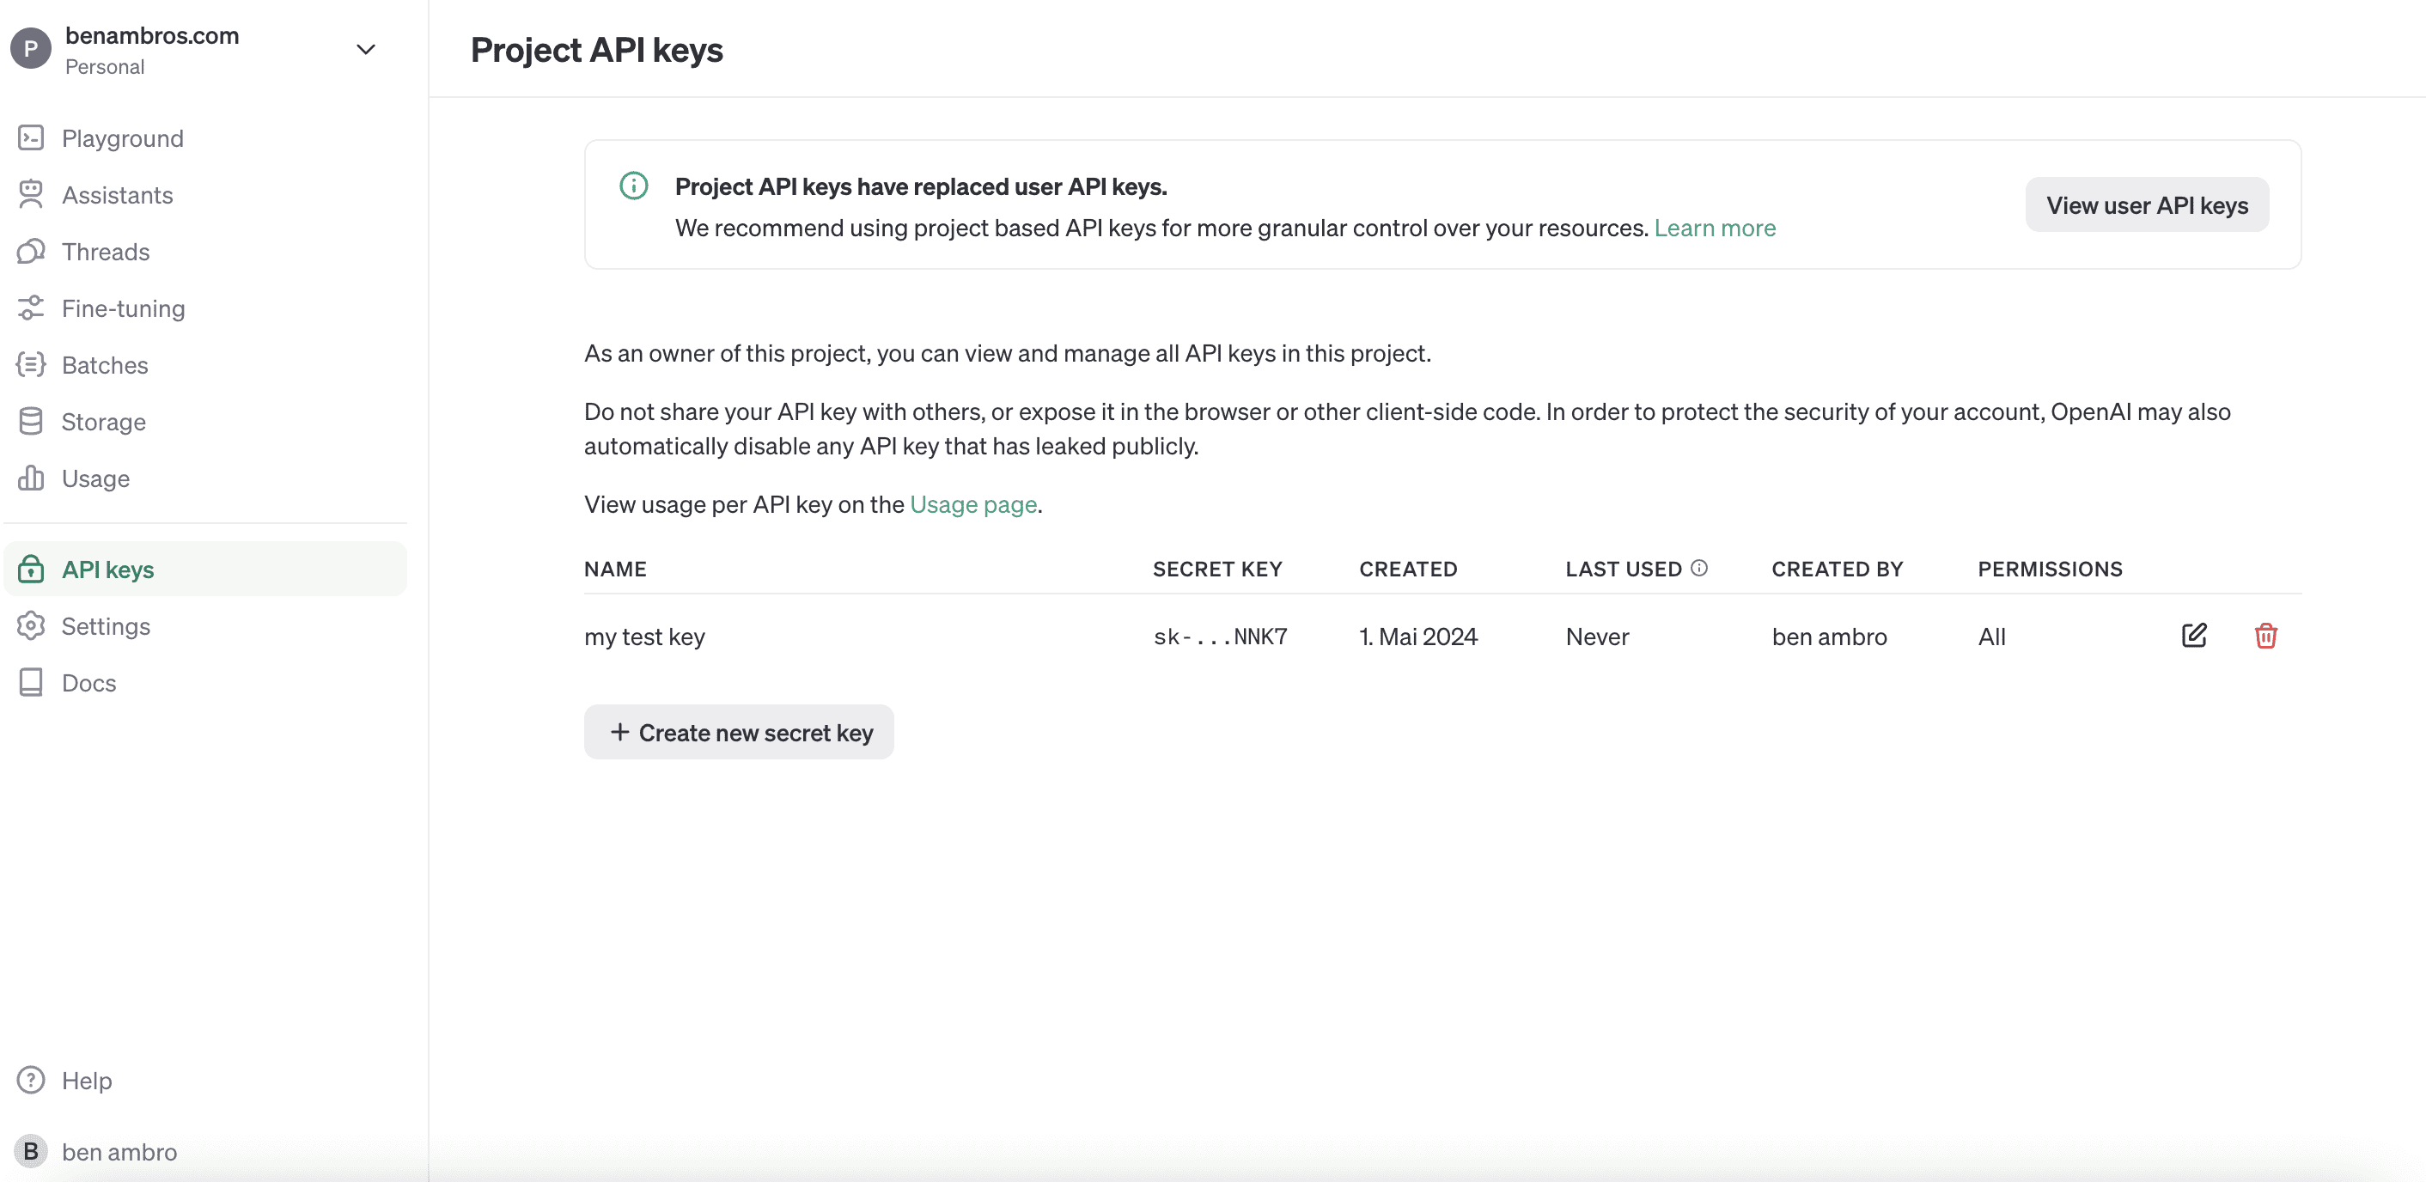Click the Last Used info icon
The height and width of the screenshot is (1182, 2426).
pos(1699,568)
